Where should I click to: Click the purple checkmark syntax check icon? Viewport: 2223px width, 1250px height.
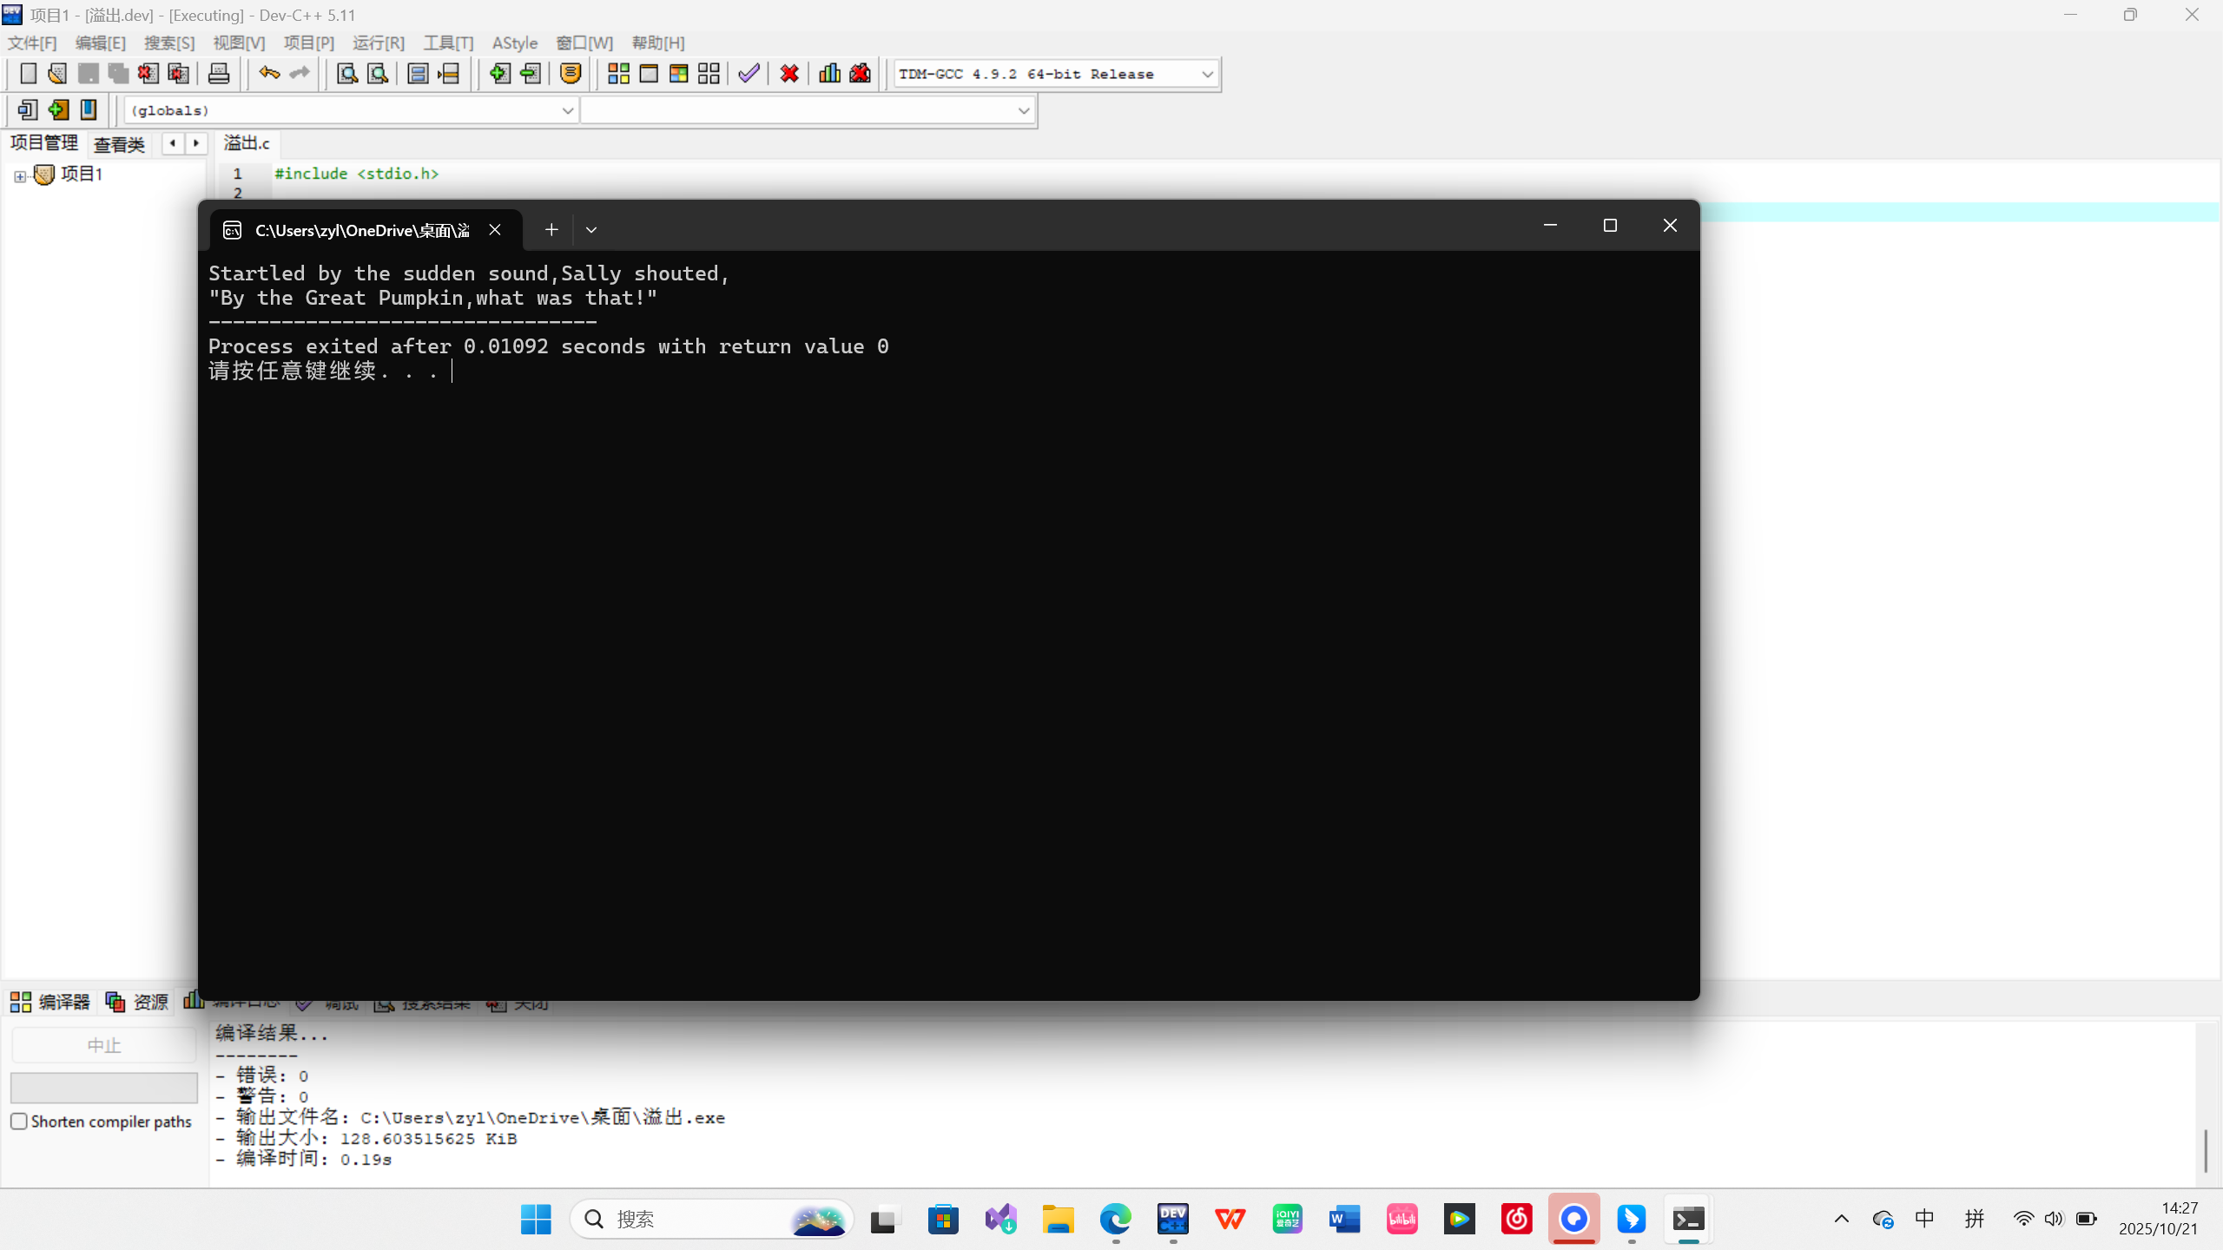tap(749, 74)
